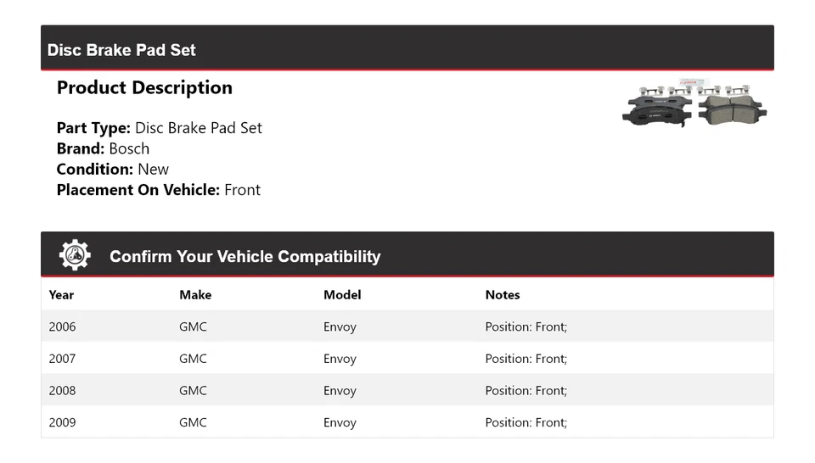
Task: Select the 2006 GMC Envoy row
Action: 407,326
